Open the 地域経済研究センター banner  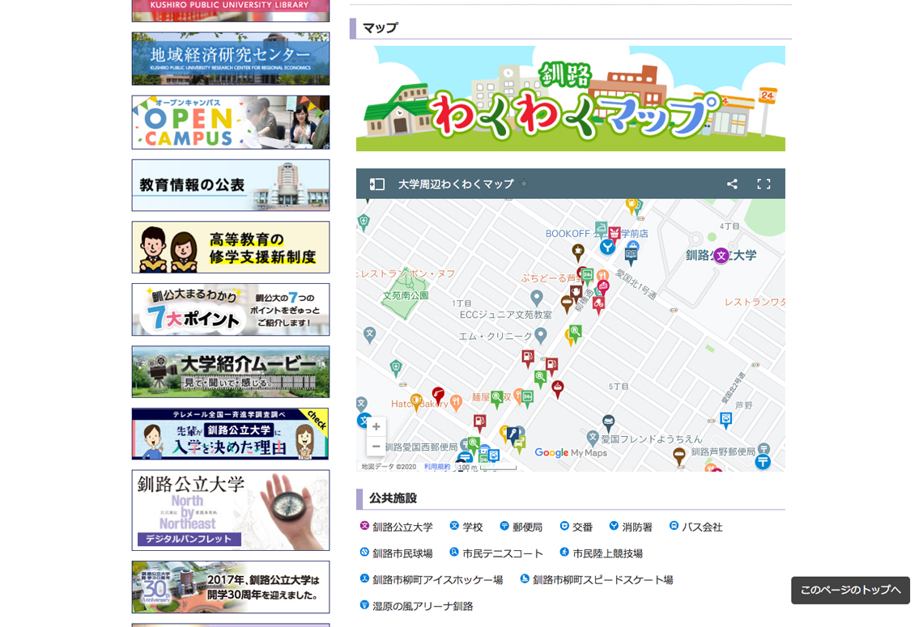[231, 58]
